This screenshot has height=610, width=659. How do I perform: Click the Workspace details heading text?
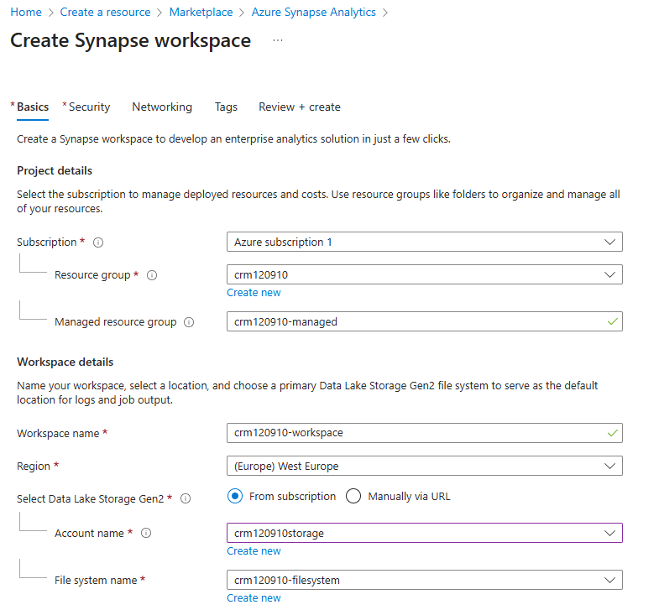65,362
